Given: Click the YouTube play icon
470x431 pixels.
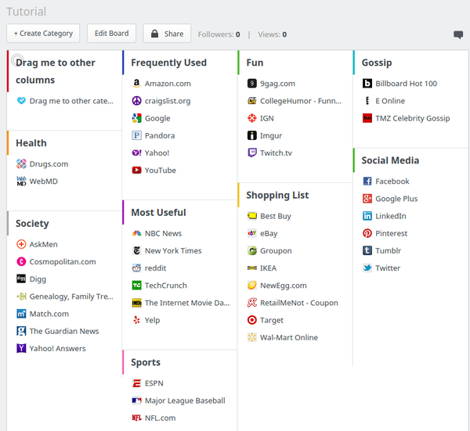Looking at the screenshot, I should 136,170.
